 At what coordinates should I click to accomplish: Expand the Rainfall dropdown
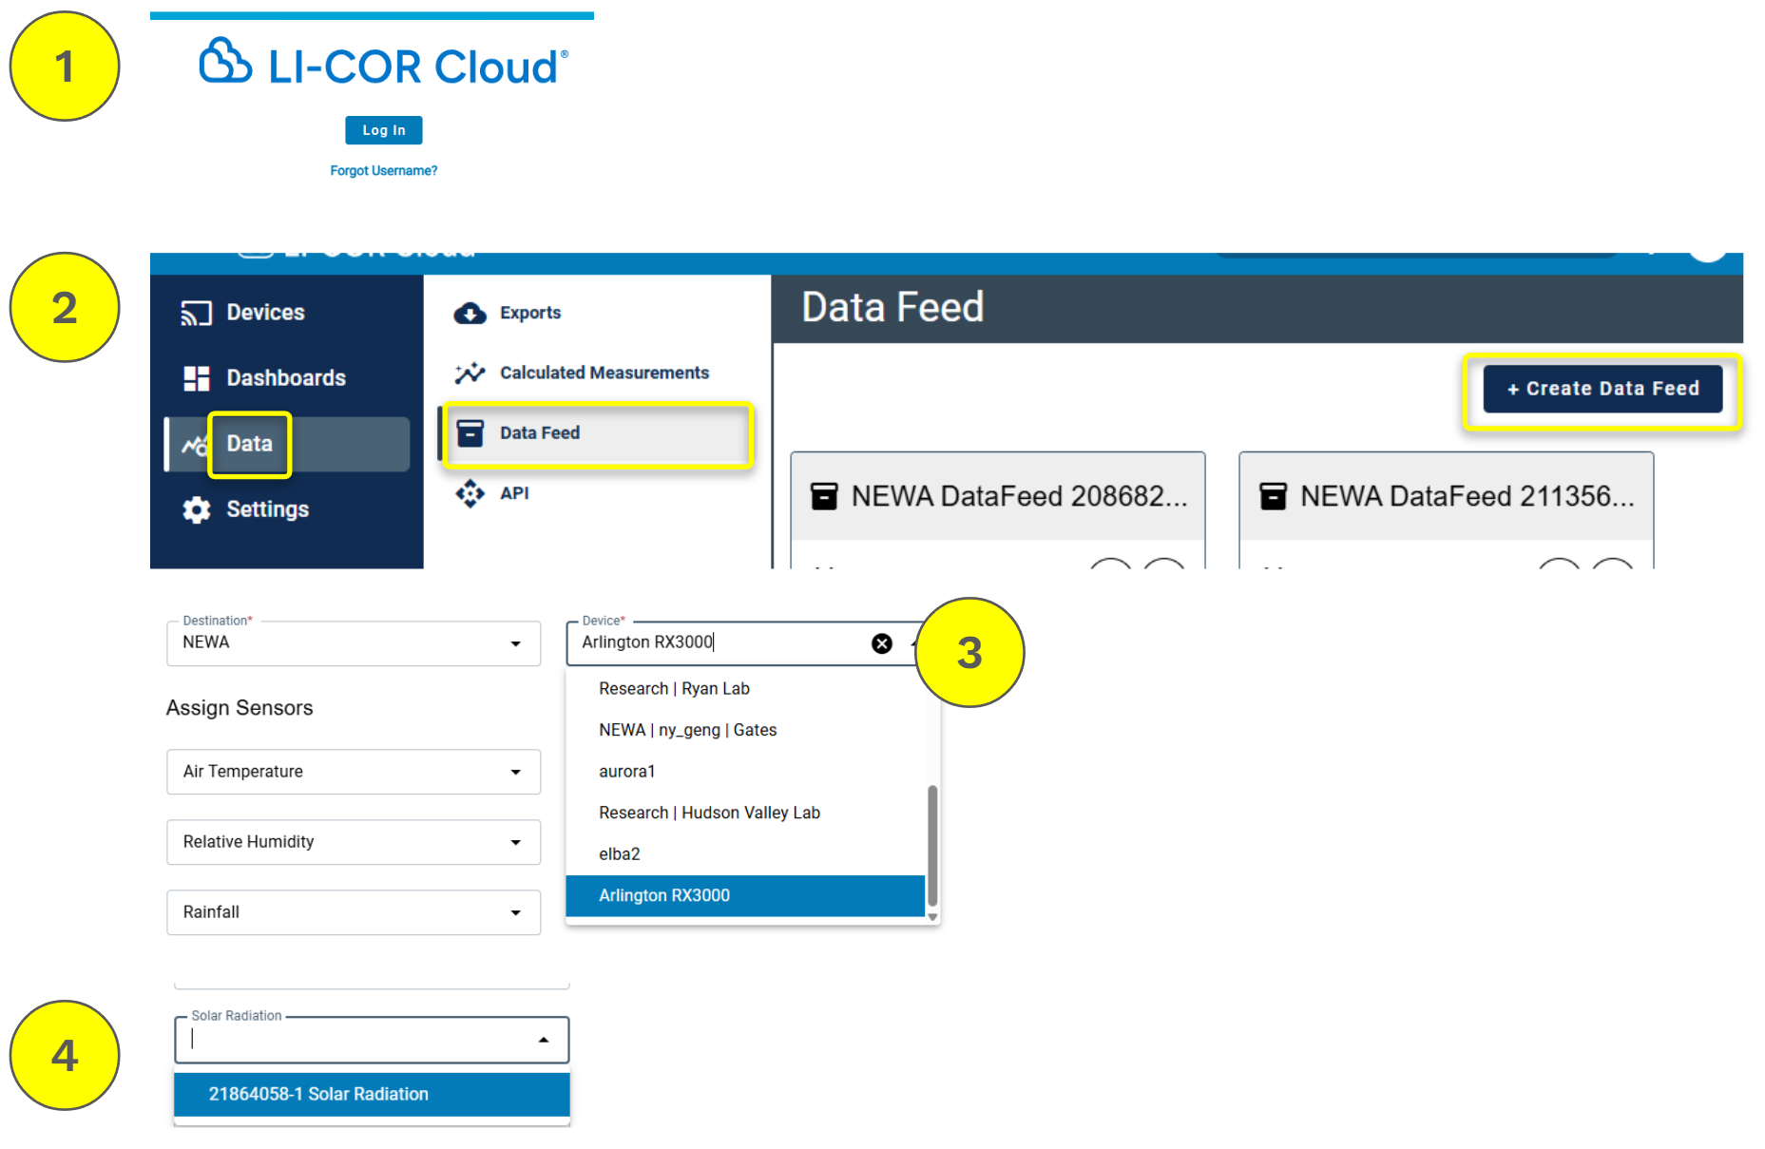pyautogui.click(x=354, y=912)
